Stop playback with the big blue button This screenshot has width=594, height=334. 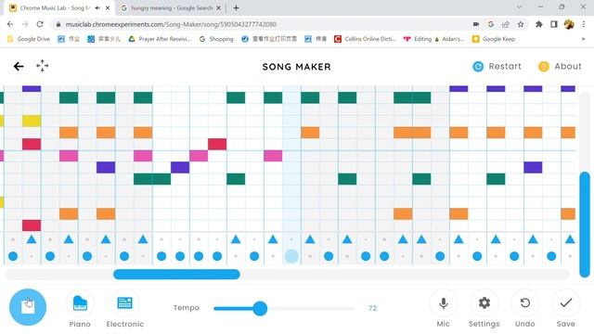(28, 307)
